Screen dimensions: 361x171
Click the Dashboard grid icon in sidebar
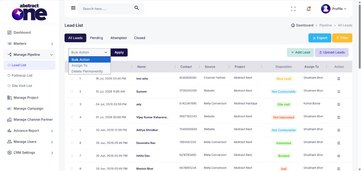tap(10, 32)
